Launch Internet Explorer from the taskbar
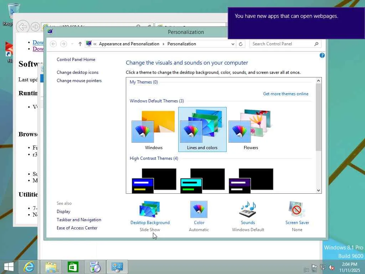 pos(29,267)
